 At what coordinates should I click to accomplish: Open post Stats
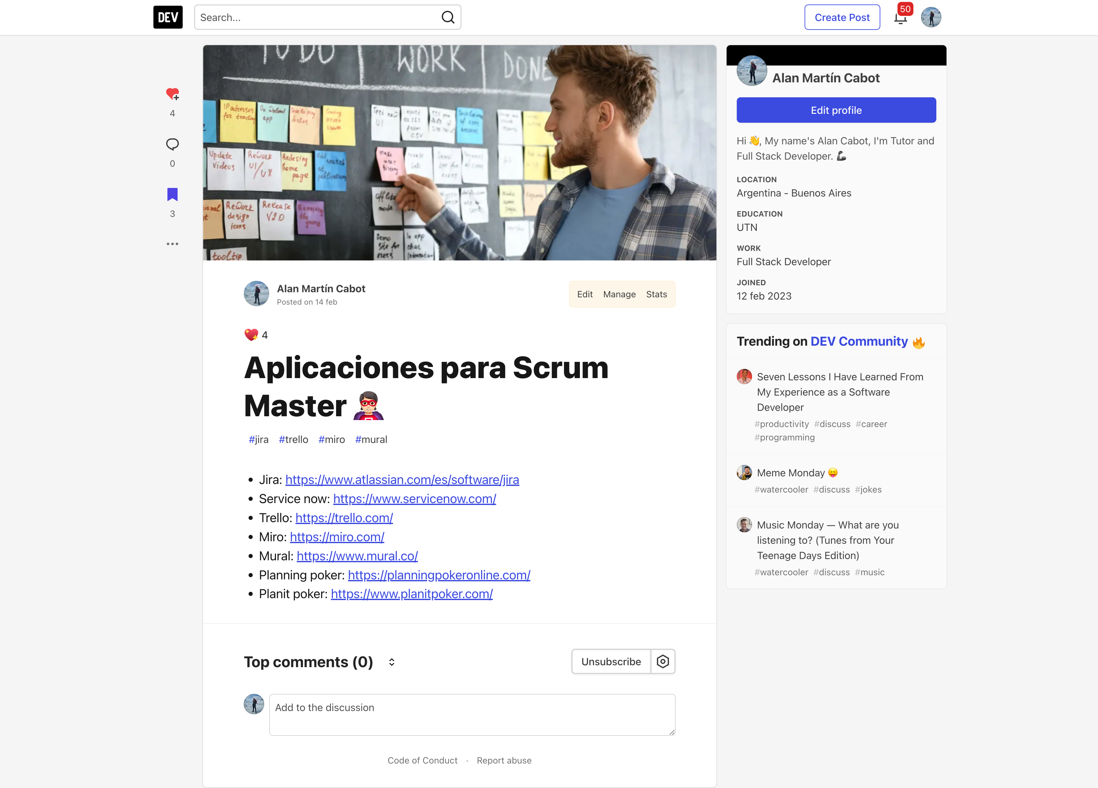point(656,294)
